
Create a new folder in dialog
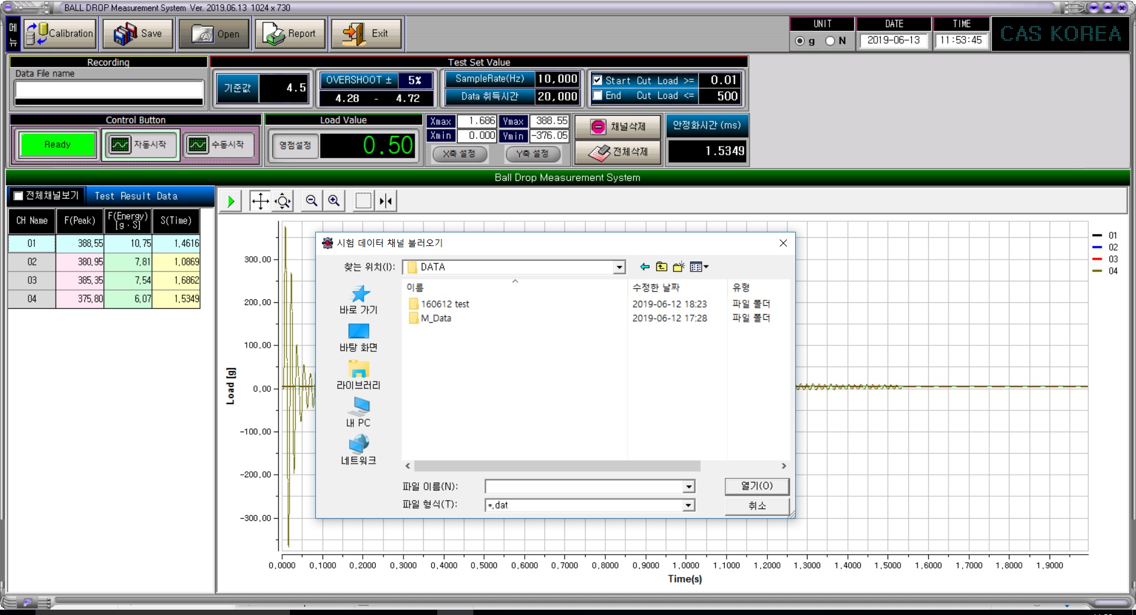pos(679,267)
